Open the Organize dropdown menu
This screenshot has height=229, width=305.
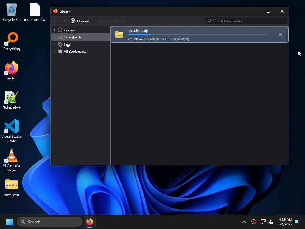[82, 21]
